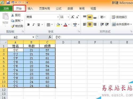133x99 pixels.
Task: Toggle Bold formatting
Action: (x=28, y=25)
